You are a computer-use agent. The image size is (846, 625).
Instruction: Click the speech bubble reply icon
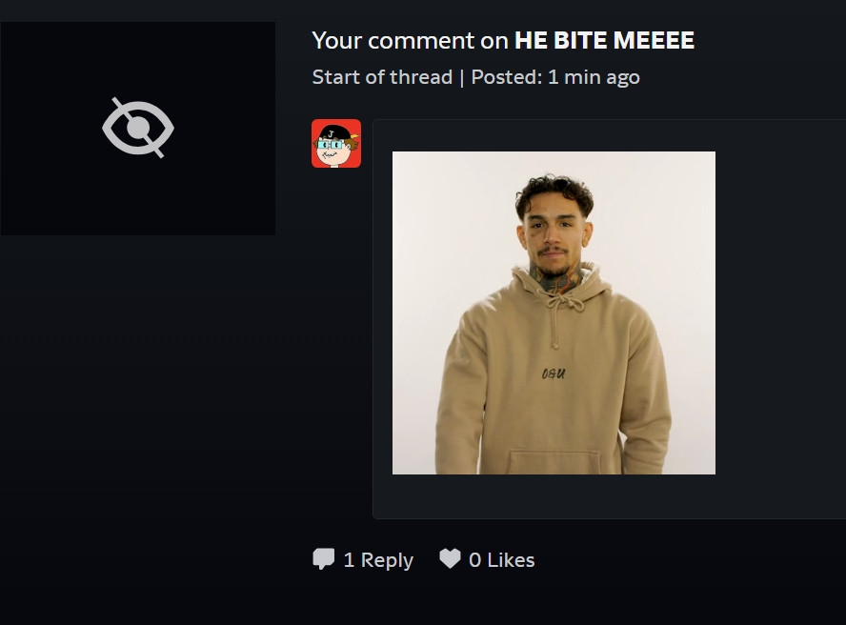323,559
